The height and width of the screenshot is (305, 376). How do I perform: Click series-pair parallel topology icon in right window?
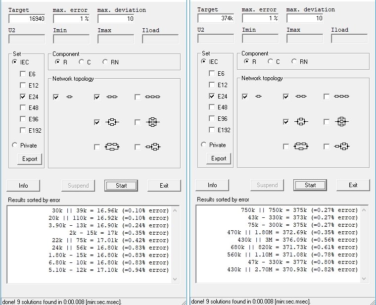pos(301,146)
